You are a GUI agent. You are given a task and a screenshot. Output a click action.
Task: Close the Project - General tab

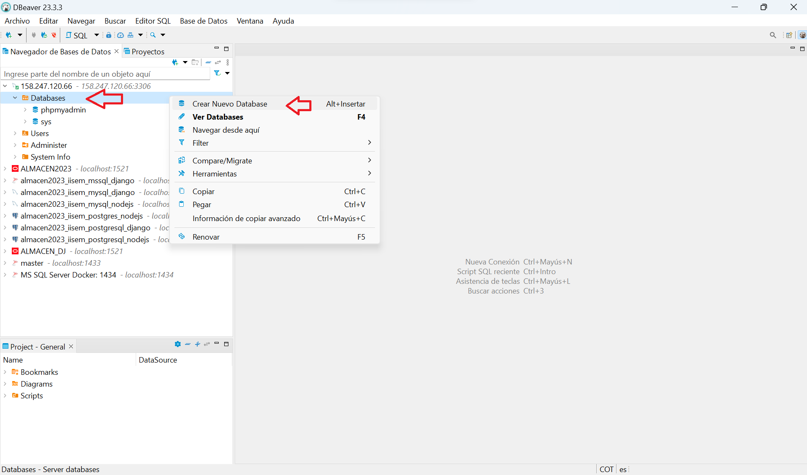[x=71, y=347]
